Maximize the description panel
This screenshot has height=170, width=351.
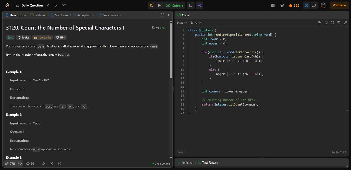(163, 15)
